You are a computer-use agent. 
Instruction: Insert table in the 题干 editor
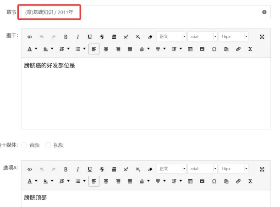(x=190, y=49)
